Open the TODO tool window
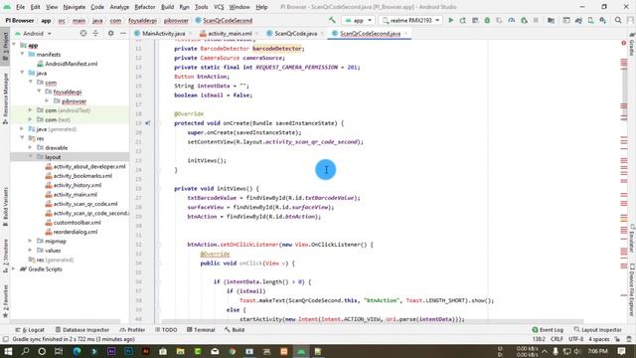 (x=166, y=329)
